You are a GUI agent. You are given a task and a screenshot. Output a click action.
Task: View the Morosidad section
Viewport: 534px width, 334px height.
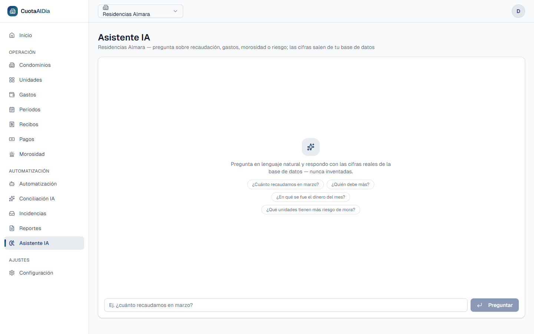pos(44,154)
